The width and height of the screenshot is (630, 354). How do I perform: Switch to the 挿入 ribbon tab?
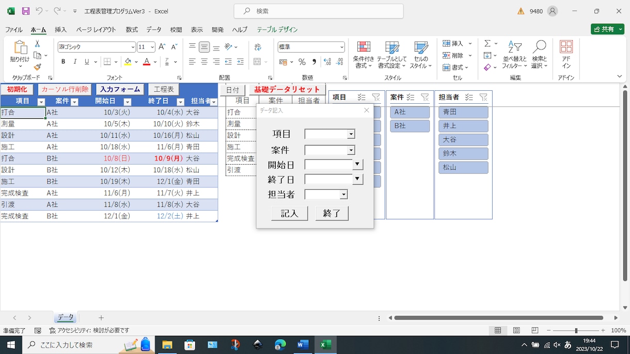[61, 29]
